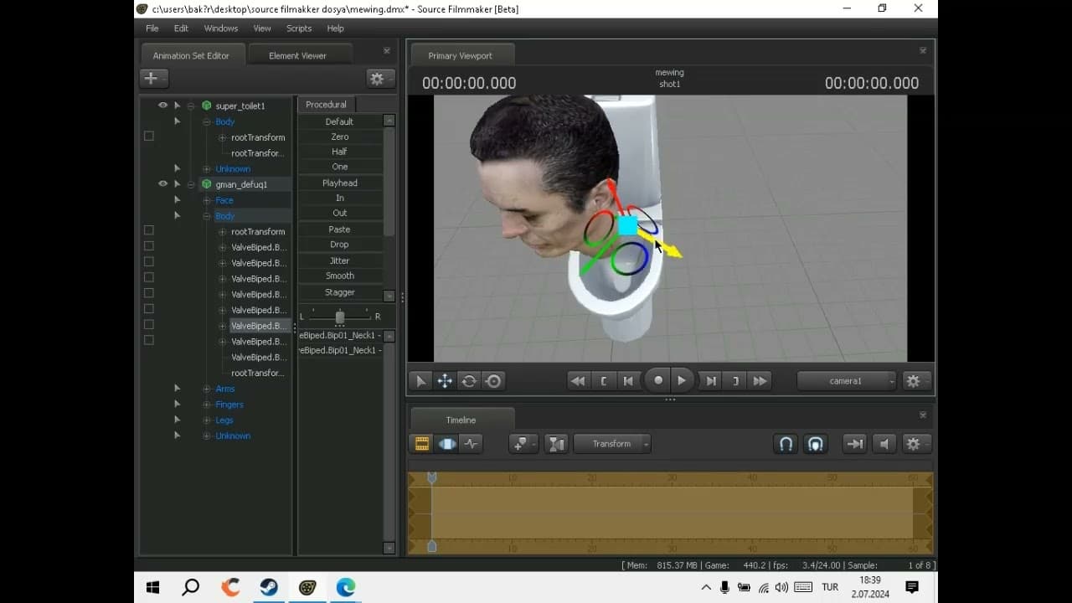Screen dimensions: 1072x603
Task: Switch to the Element Viewer tab
Action: (297, 55)
